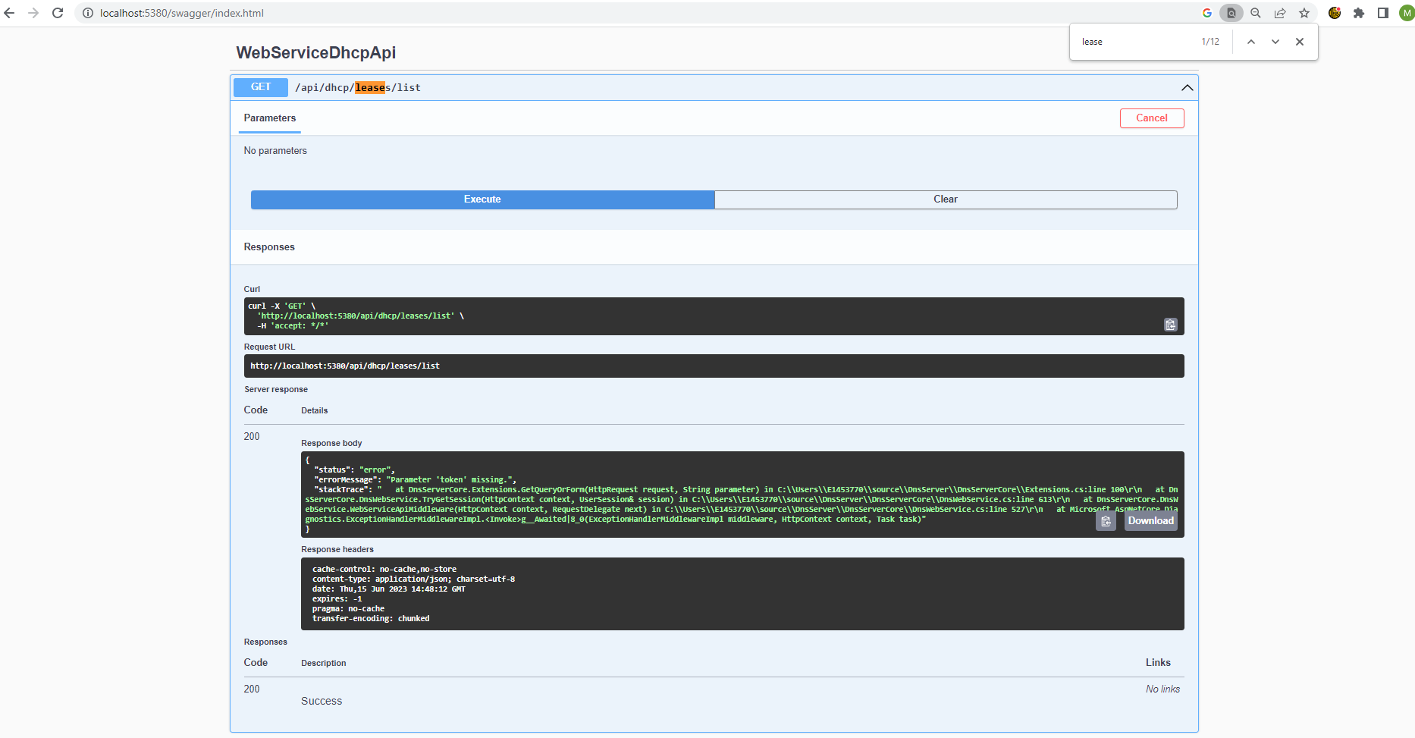This screenshot has height=738, width=1415.
Task: Open the browser side panel
Action: [x=1383, y=13]
